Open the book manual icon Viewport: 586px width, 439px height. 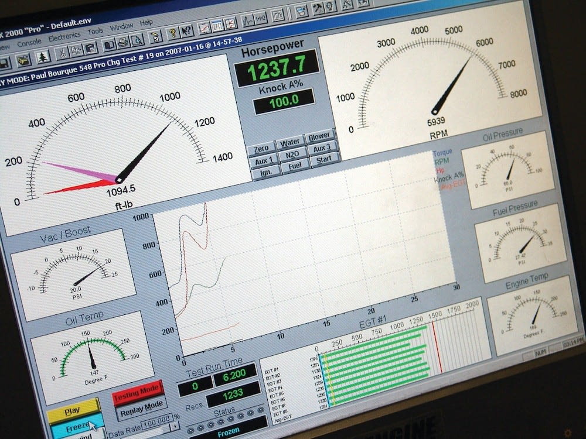coord(110,45)
